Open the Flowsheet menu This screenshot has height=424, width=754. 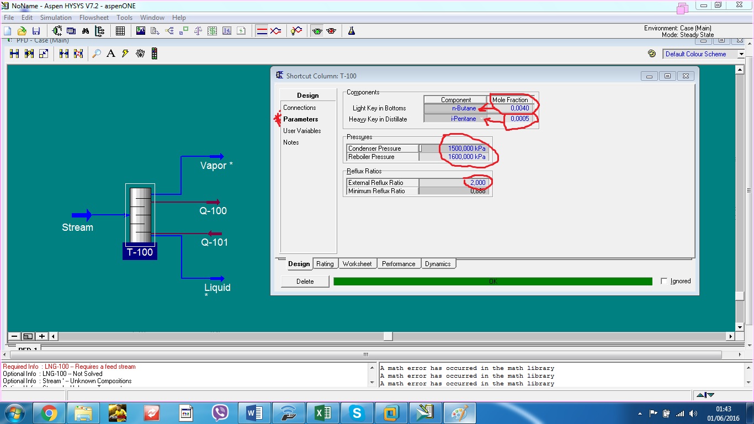(94, 18)
